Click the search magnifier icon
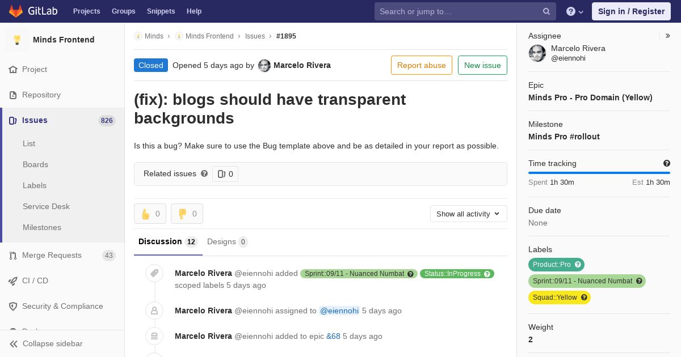The height and width of the screenshot is (357, 681). (x=547, y=11)
